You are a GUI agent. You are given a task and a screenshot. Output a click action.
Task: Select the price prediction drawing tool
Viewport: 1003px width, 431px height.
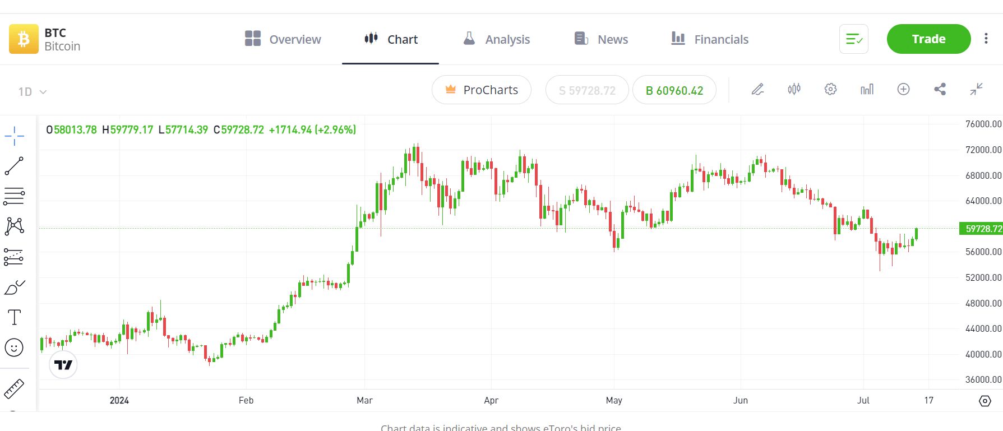15,257
